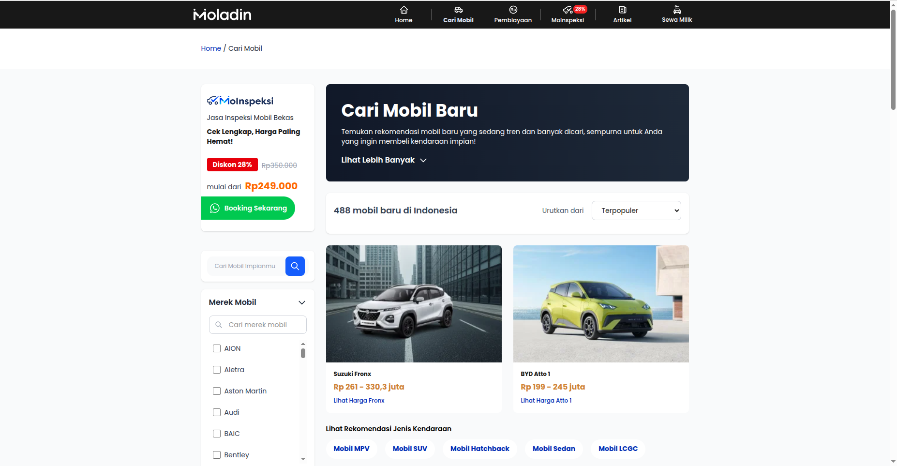Click the MoInspeksi icon in navbar
The image size is (897, 466).
[568, 10]
